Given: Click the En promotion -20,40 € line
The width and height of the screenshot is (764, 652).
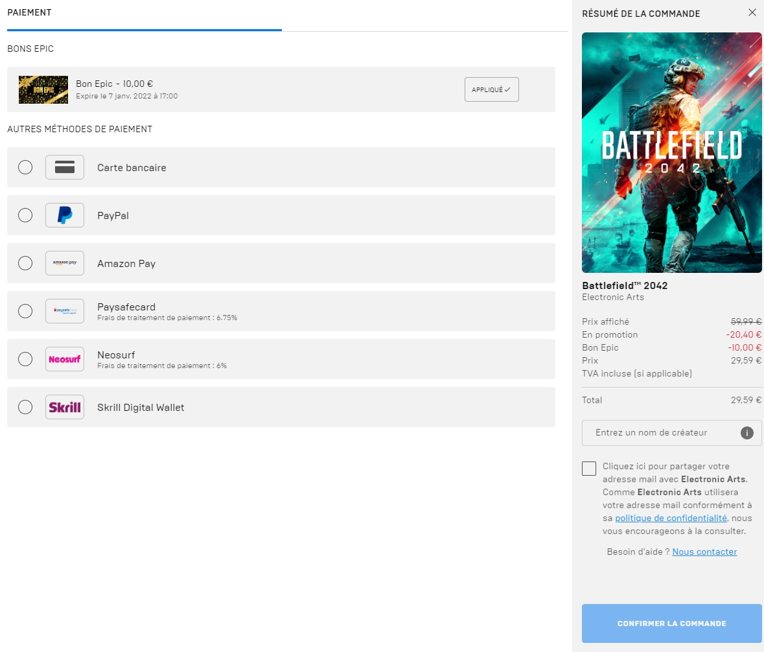Looking at the screenshot, I should [671, 335].
